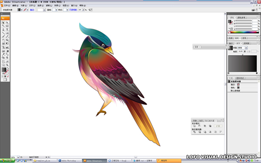Viewport: 261px width, 163px height.
Task: Click the Adobe Photoshop taskbar button
Action: pyautogui.click(x=70, y=161)
